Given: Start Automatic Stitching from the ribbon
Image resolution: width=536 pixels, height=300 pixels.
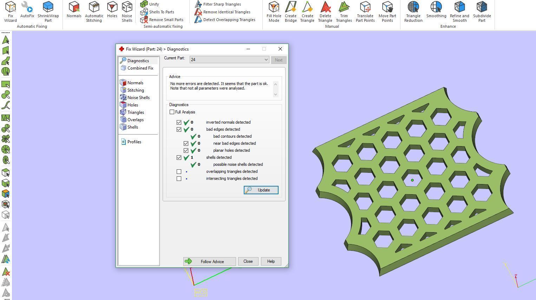Looking at the screenshot, I should pyautogui.click(x=94, y=12).
